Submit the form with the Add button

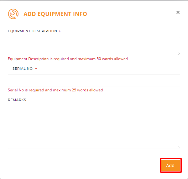coord(171,165)
